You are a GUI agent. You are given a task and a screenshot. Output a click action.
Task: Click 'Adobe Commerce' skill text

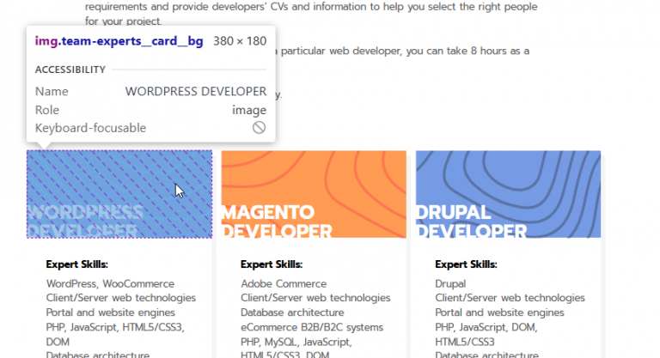point(284,283)
